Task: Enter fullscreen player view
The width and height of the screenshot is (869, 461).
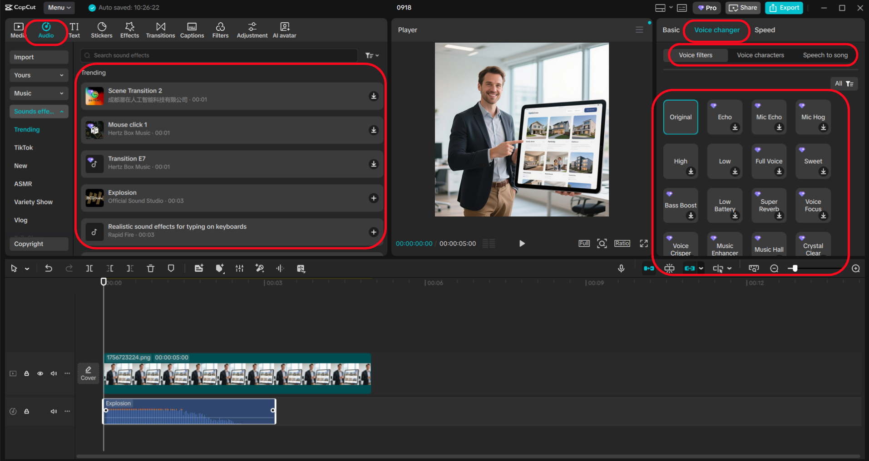Action: [x=643, y=244]
